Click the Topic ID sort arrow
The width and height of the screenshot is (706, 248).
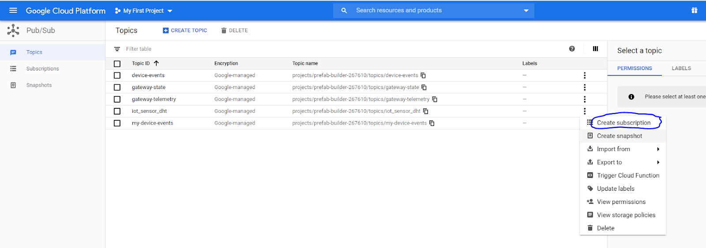[x=156, y=63]
